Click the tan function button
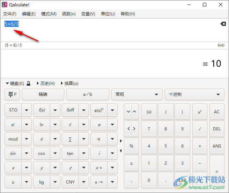229x193 pixels. click(70, 153)
